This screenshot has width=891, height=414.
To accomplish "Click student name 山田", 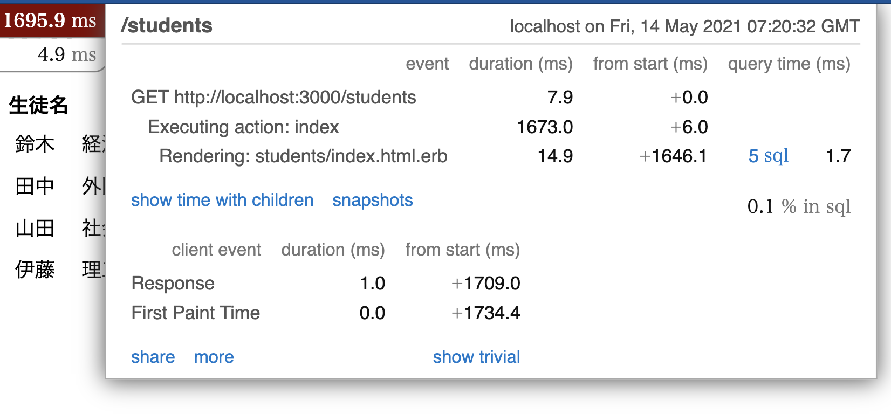I will pos(35,229).
